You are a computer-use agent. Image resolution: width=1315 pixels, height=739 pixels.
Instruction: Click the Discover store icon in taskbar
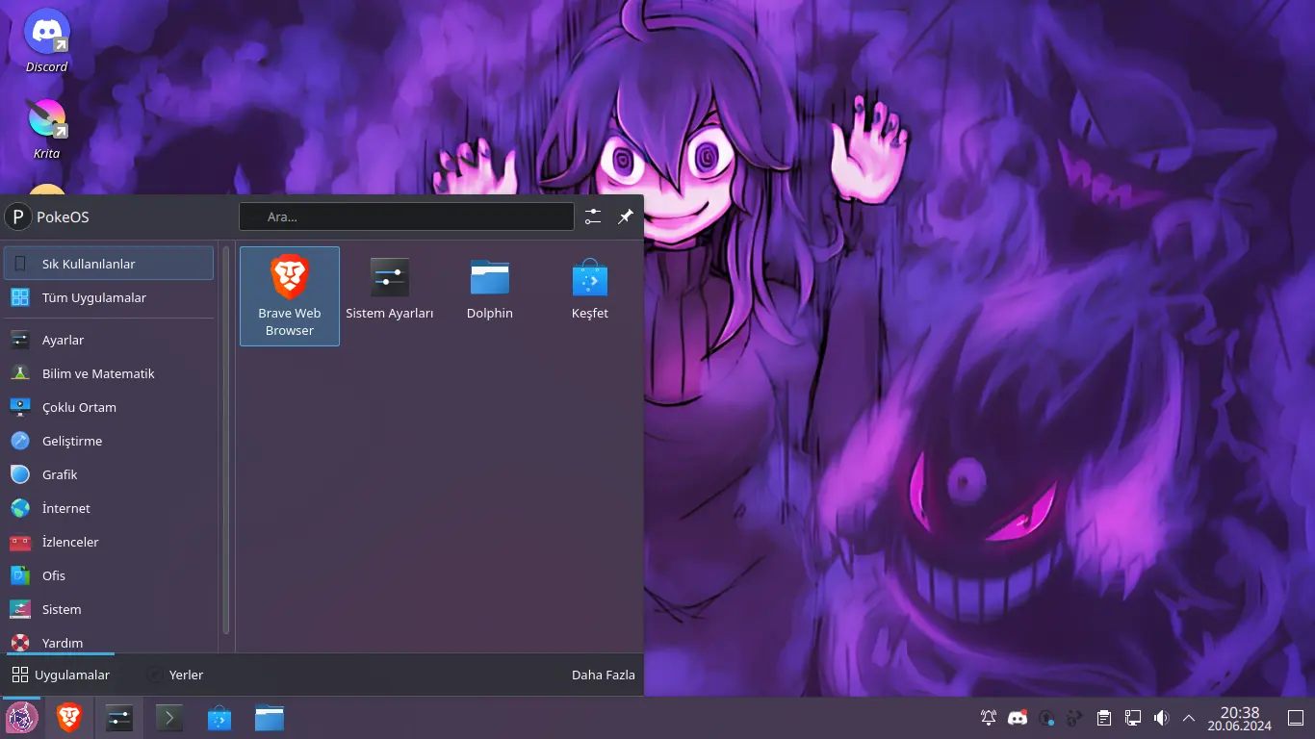point(219,718)
